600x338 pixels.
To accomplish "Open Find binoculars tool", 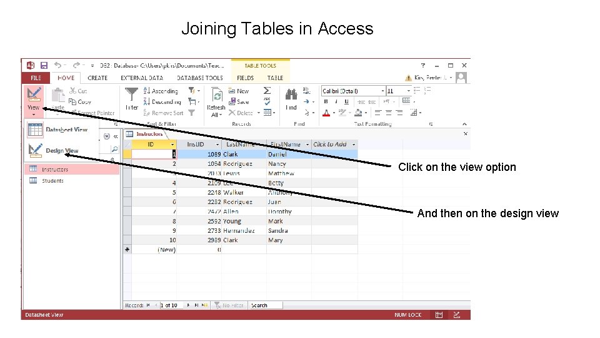I will [291, 95].
